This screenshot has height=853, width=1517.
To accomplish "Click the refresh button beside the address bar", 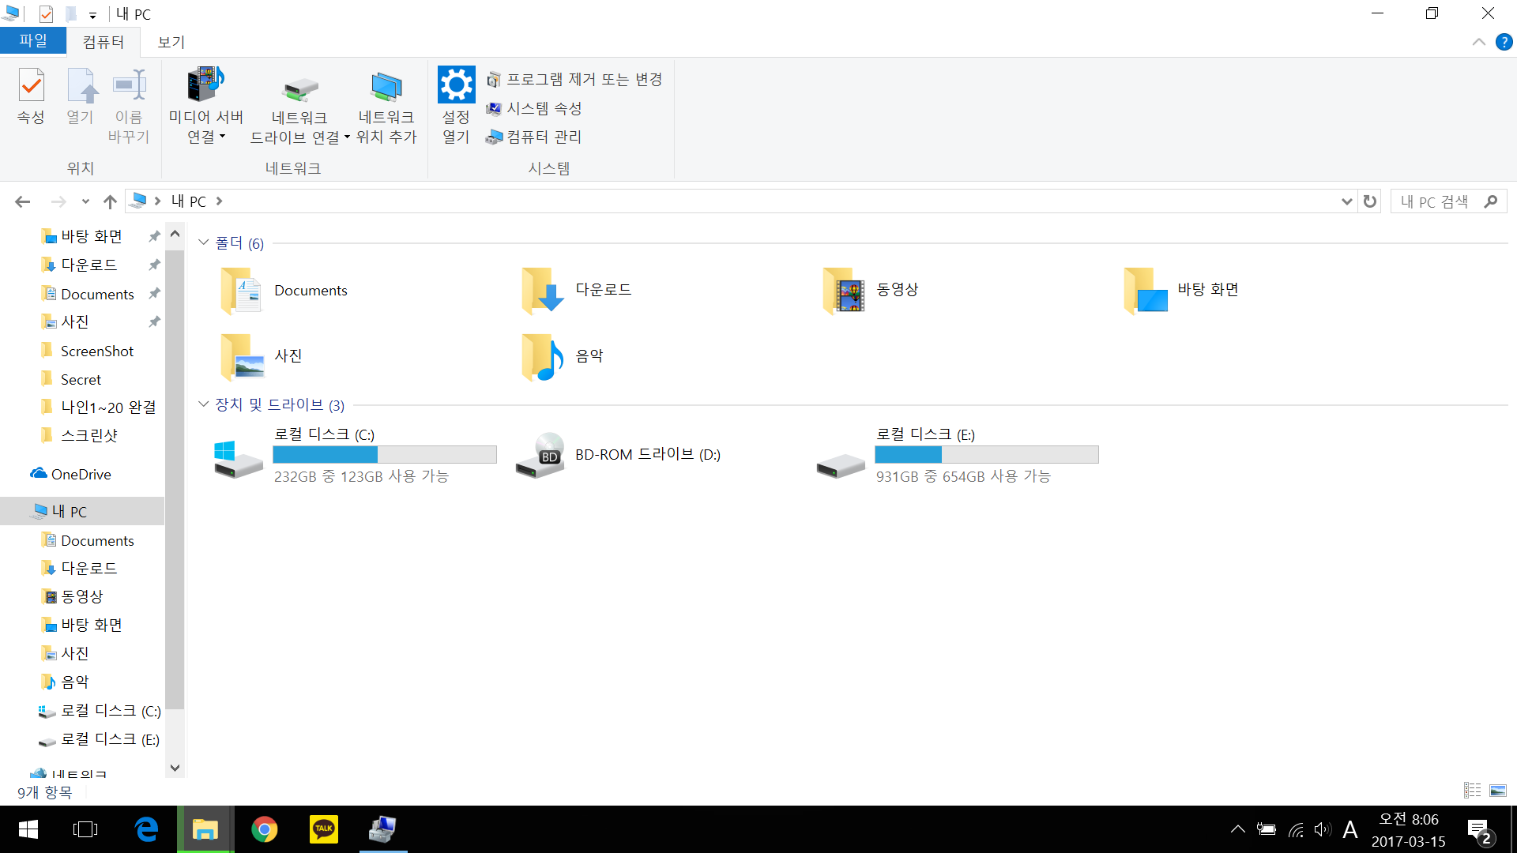I will coord(1370,201).
